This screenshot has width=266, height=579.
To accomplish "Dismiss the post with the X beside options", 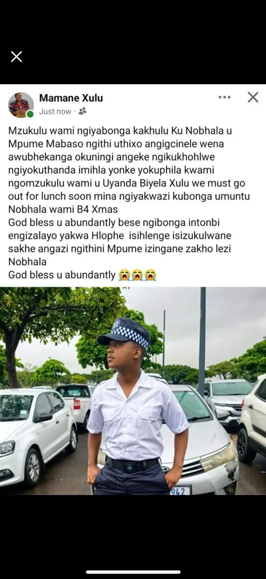I will (253, 97).
